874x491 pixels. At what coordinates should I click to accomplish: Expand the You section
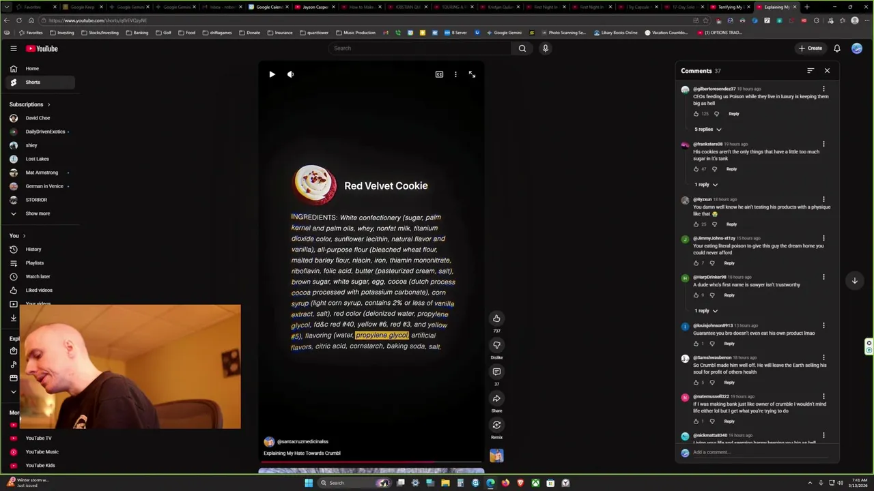pyautogui.click(x=18, y=235)
